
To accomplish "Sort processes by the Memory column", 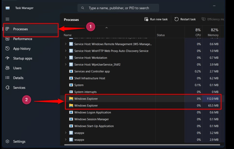I will pyautogui.click(x=213, y=32).
